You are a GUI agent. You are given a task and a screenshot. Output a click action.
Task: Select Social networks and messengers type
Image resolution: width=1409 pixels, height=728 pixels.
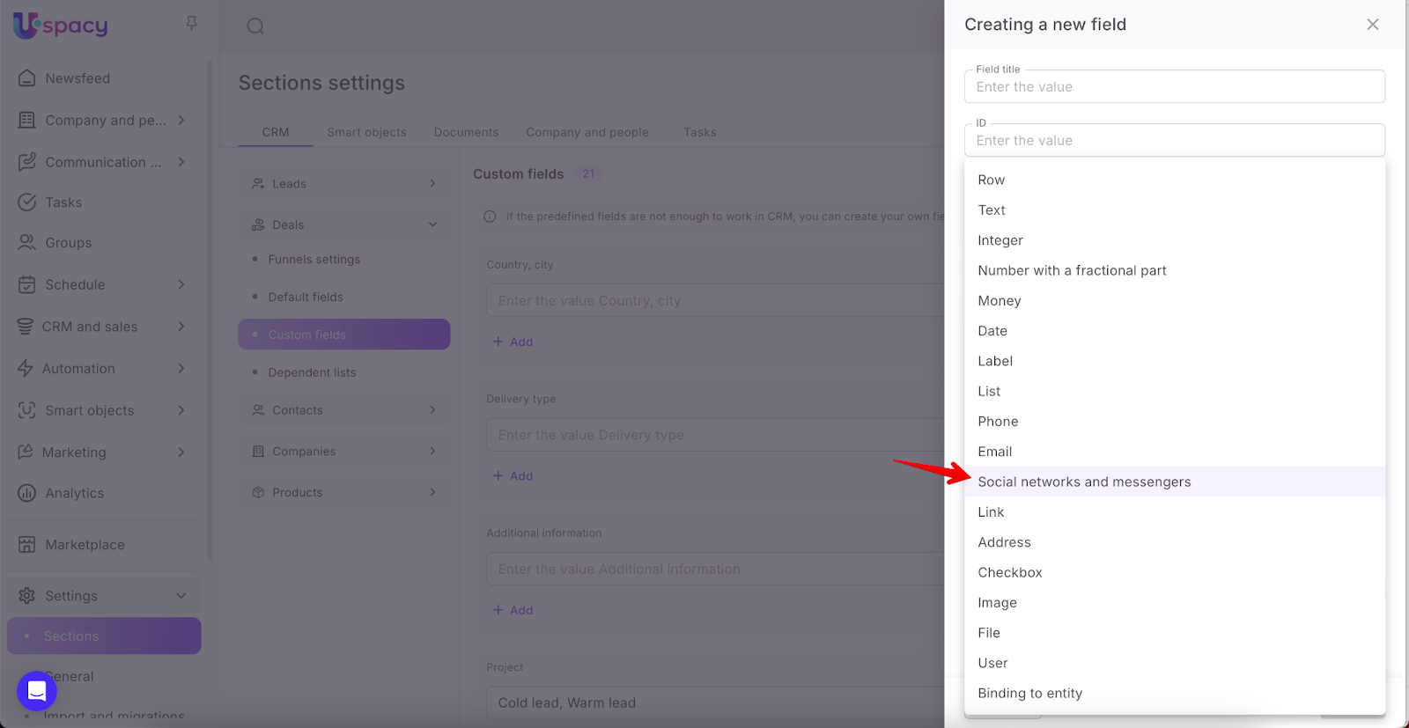[x=1084, y=482]
